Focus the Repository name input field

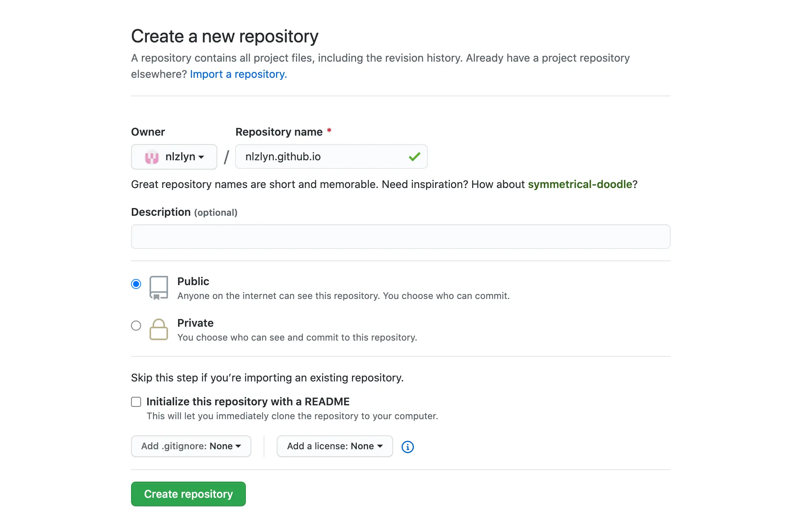(x=324, y=157)
